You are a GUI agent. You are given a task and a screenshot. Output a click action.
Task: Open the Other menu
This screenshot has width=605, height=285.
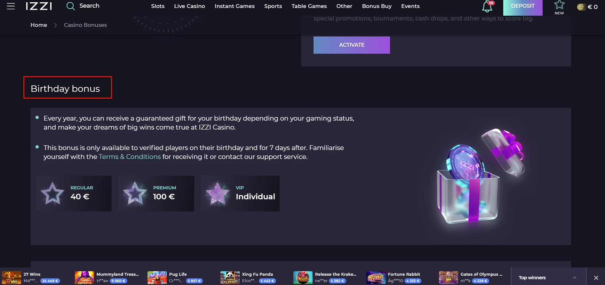click(344, 6)
